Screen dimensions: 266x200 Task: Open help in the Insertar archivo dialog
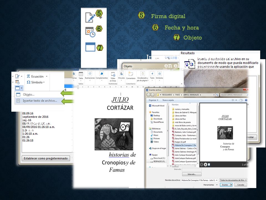246,100
